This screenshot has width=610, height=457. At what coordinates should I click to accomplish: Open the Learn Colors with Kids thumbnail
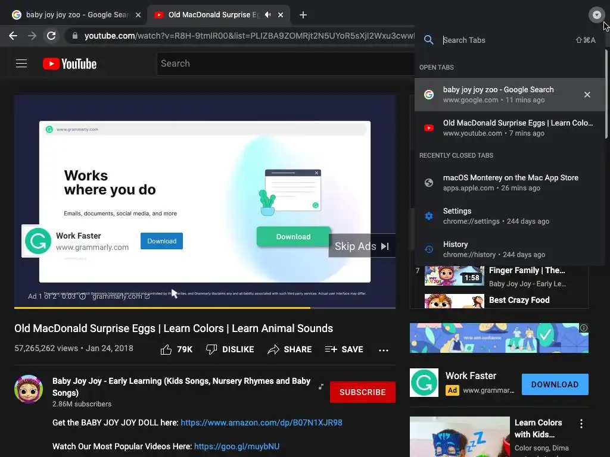[459, 437]
